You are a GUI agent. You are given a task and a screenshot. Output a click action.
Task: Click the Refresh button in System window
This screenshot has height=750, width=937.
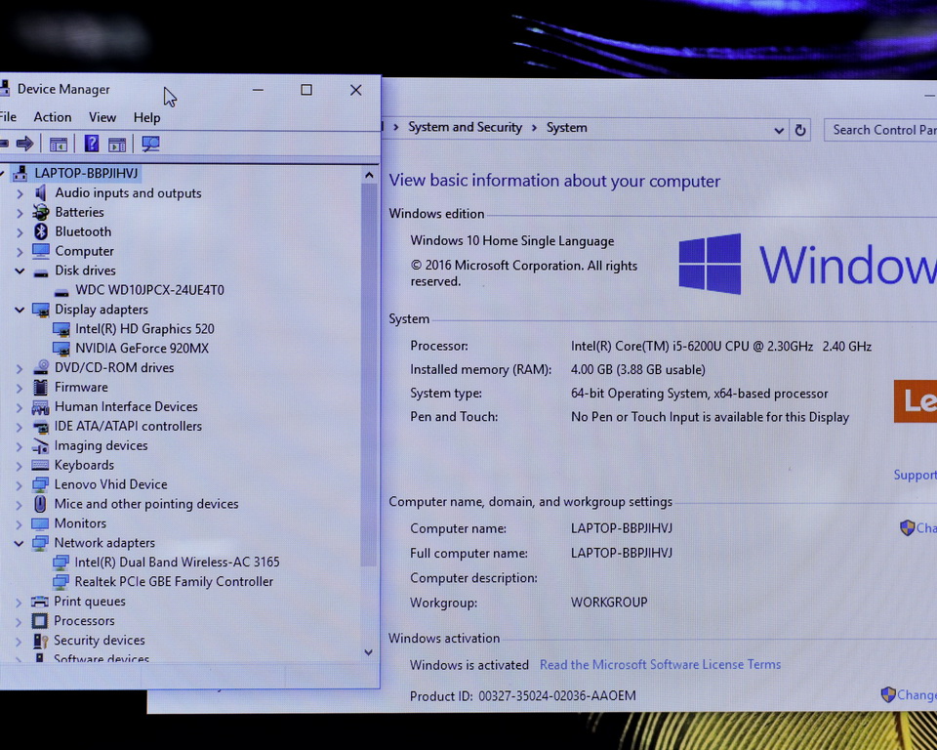[x=800, y=130]
